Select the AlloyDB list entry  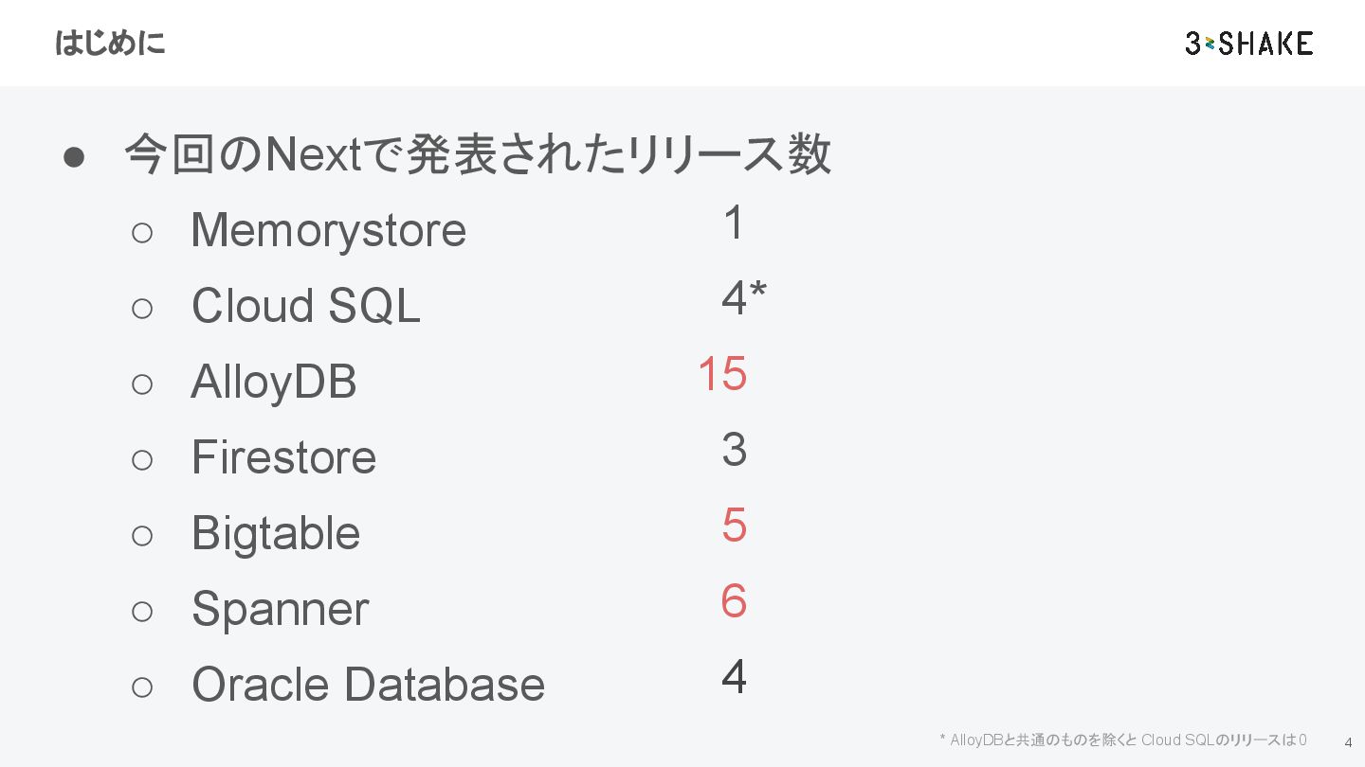point(274,382)
